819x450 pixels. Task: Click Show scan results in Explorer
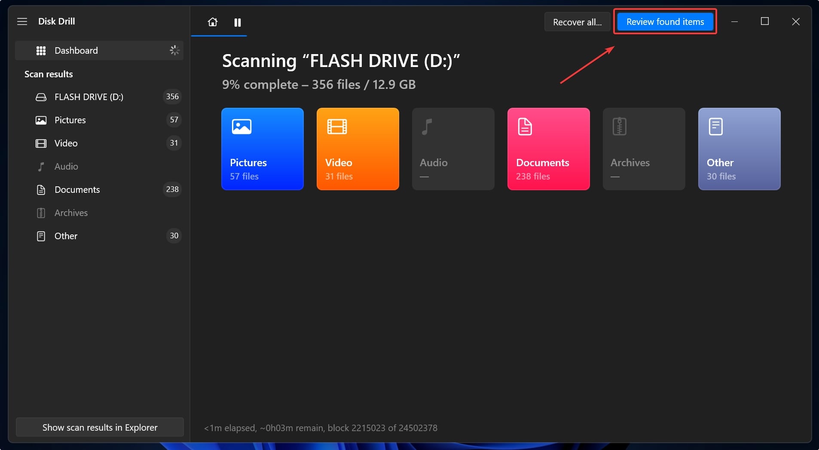[x=100, y=427]
